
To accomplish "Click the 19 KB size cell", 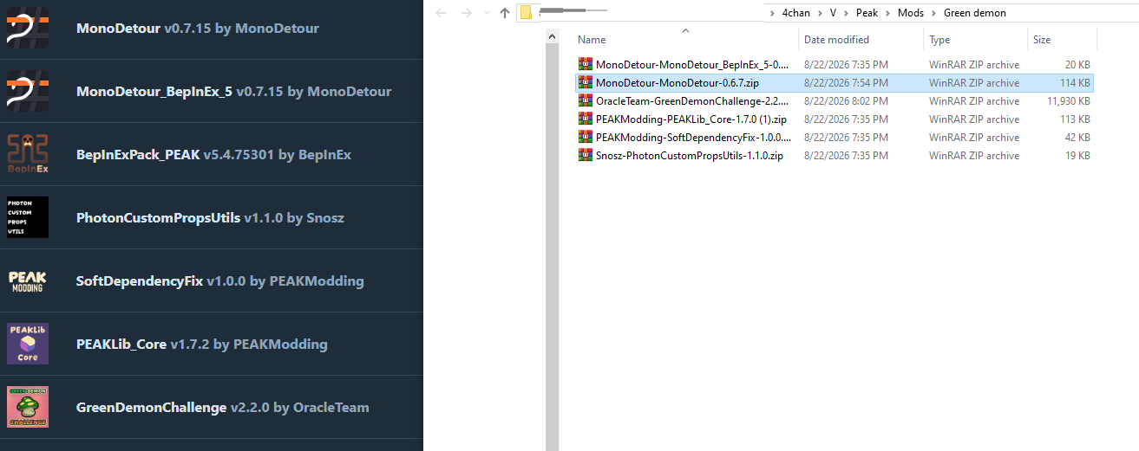I will pyautogui.click(x=1077, y=156).
